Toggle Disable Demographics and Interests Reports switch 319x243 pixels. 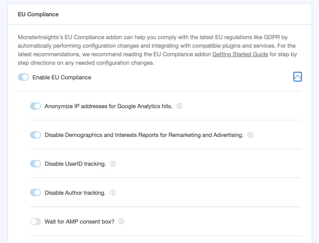35,135
